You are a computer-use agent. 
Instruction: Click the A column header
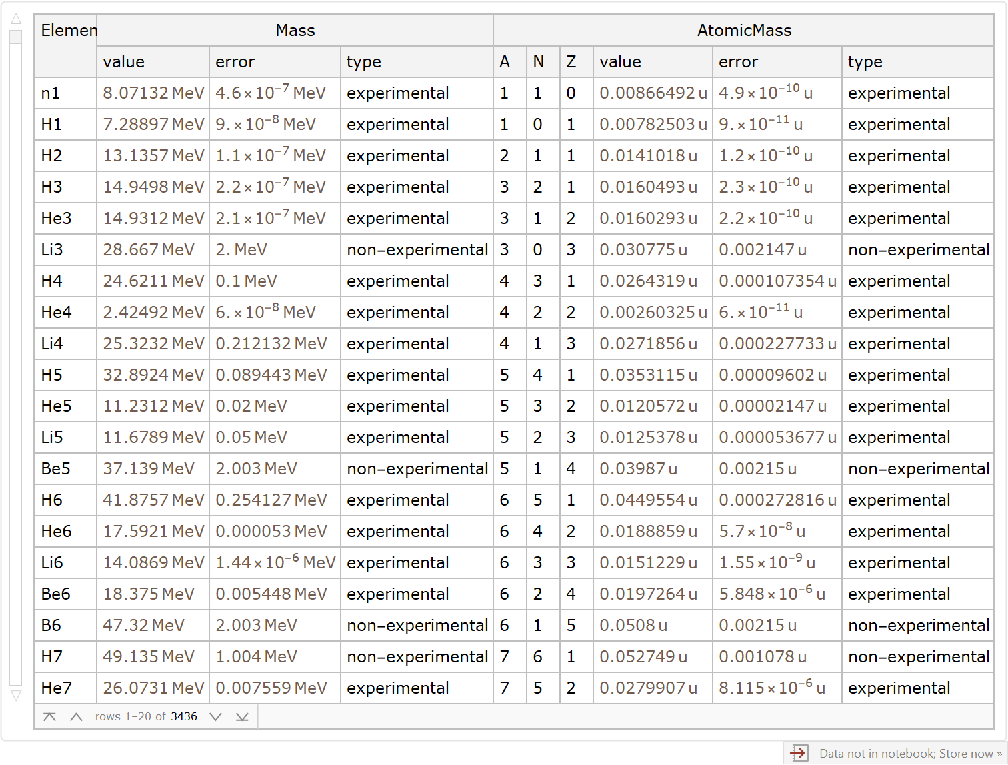505,62
